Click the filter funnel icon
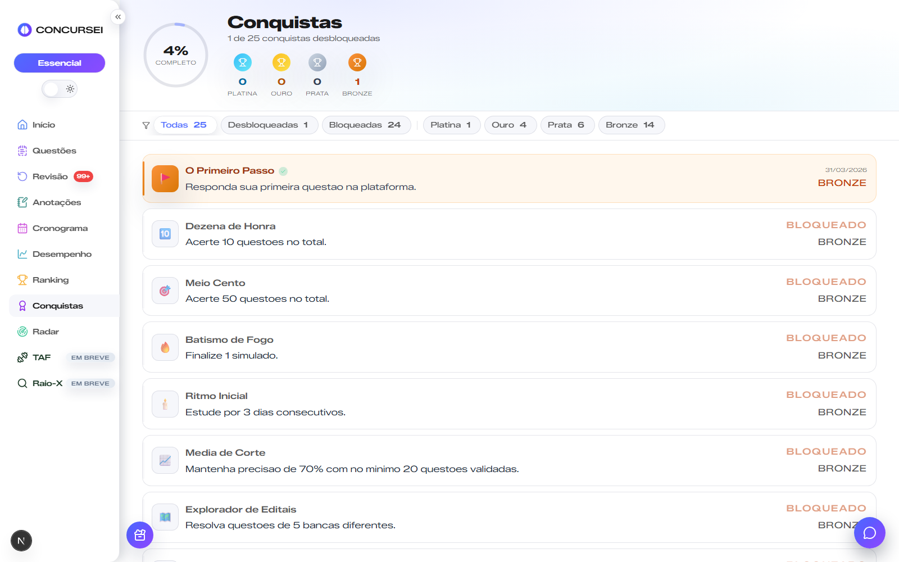Screen dimensions: 899x562 146,125
